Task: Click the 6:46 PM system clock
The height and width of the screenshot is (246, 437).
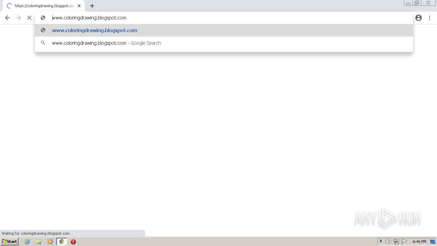Action: pyautogui.click(x=419, y=242)
